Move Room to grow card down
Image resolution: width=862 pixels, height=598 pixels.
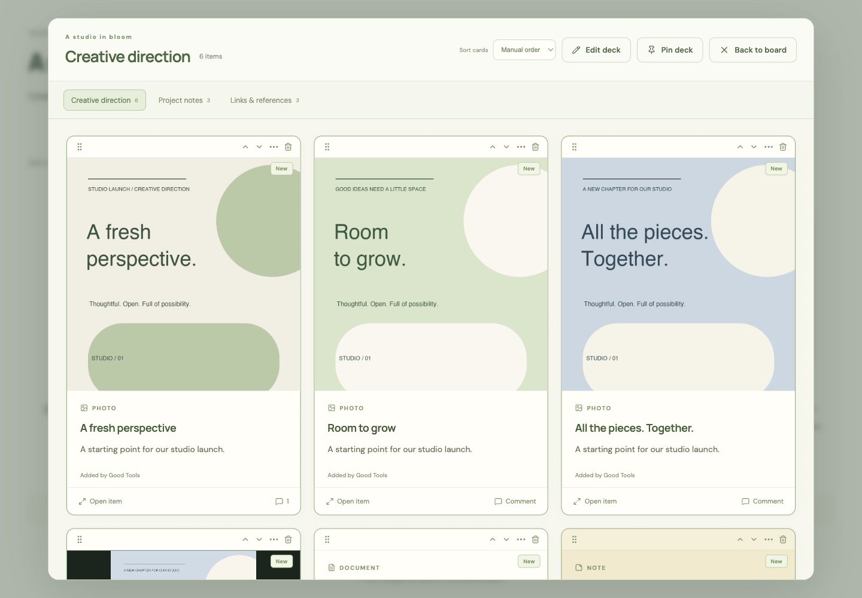point(506,147)
